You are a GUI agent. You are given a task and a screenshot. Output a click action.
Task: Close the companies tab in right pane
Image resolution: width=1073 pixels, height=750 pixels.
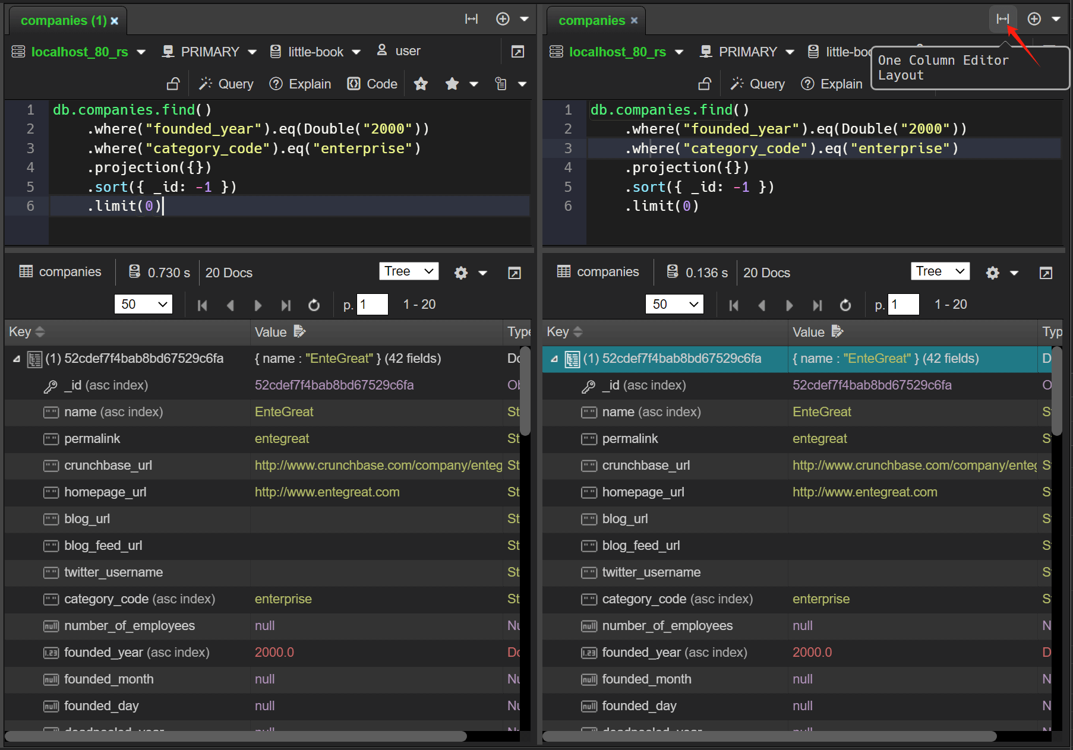(635, 20)
